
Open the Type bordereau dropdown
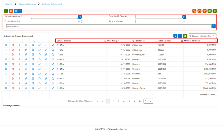point(161,21)
